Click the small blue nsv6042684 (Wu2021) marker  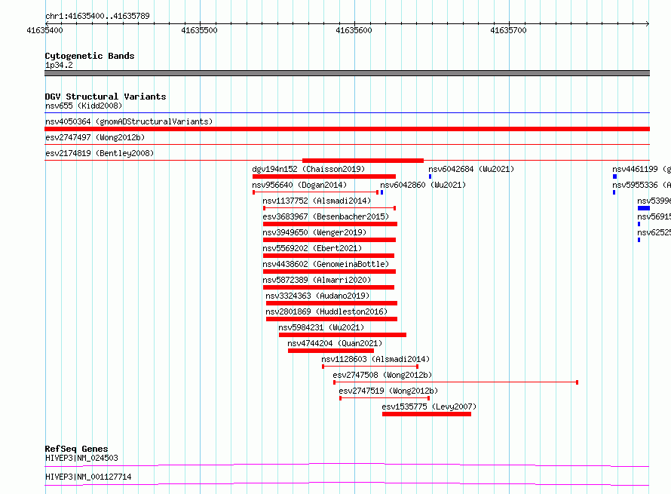coord(430,176)
